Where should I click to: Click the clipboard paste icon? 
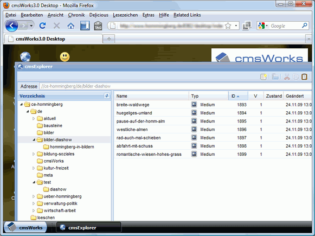304,77
